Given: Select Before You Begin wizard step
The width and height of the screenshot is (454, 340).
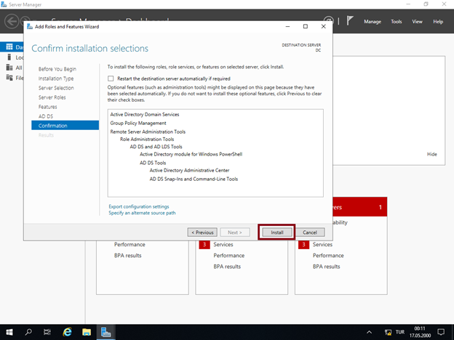Looking at the screenshot, I should [x=57, y=69].
